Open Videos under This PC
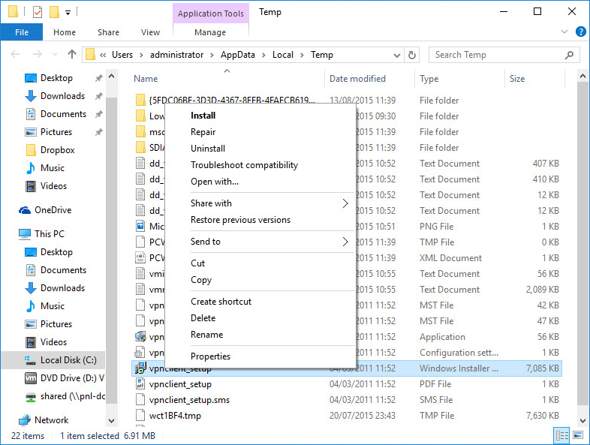 coord(53,342)
